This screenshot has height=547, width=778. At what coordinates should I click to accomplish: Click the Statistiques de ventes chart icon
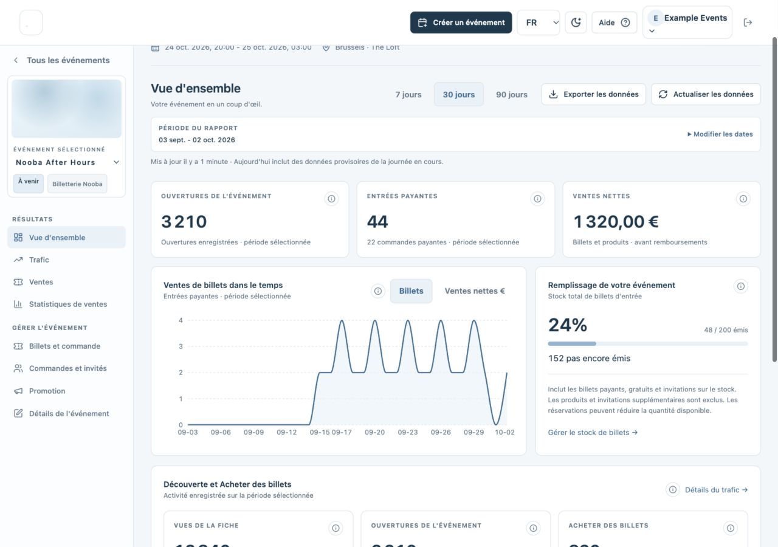tap(18, 304)
